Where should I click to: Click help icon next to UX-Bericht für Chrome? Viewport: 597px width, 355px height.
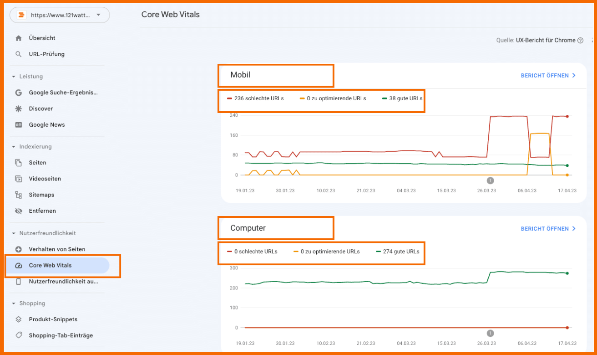click(580, 41)
